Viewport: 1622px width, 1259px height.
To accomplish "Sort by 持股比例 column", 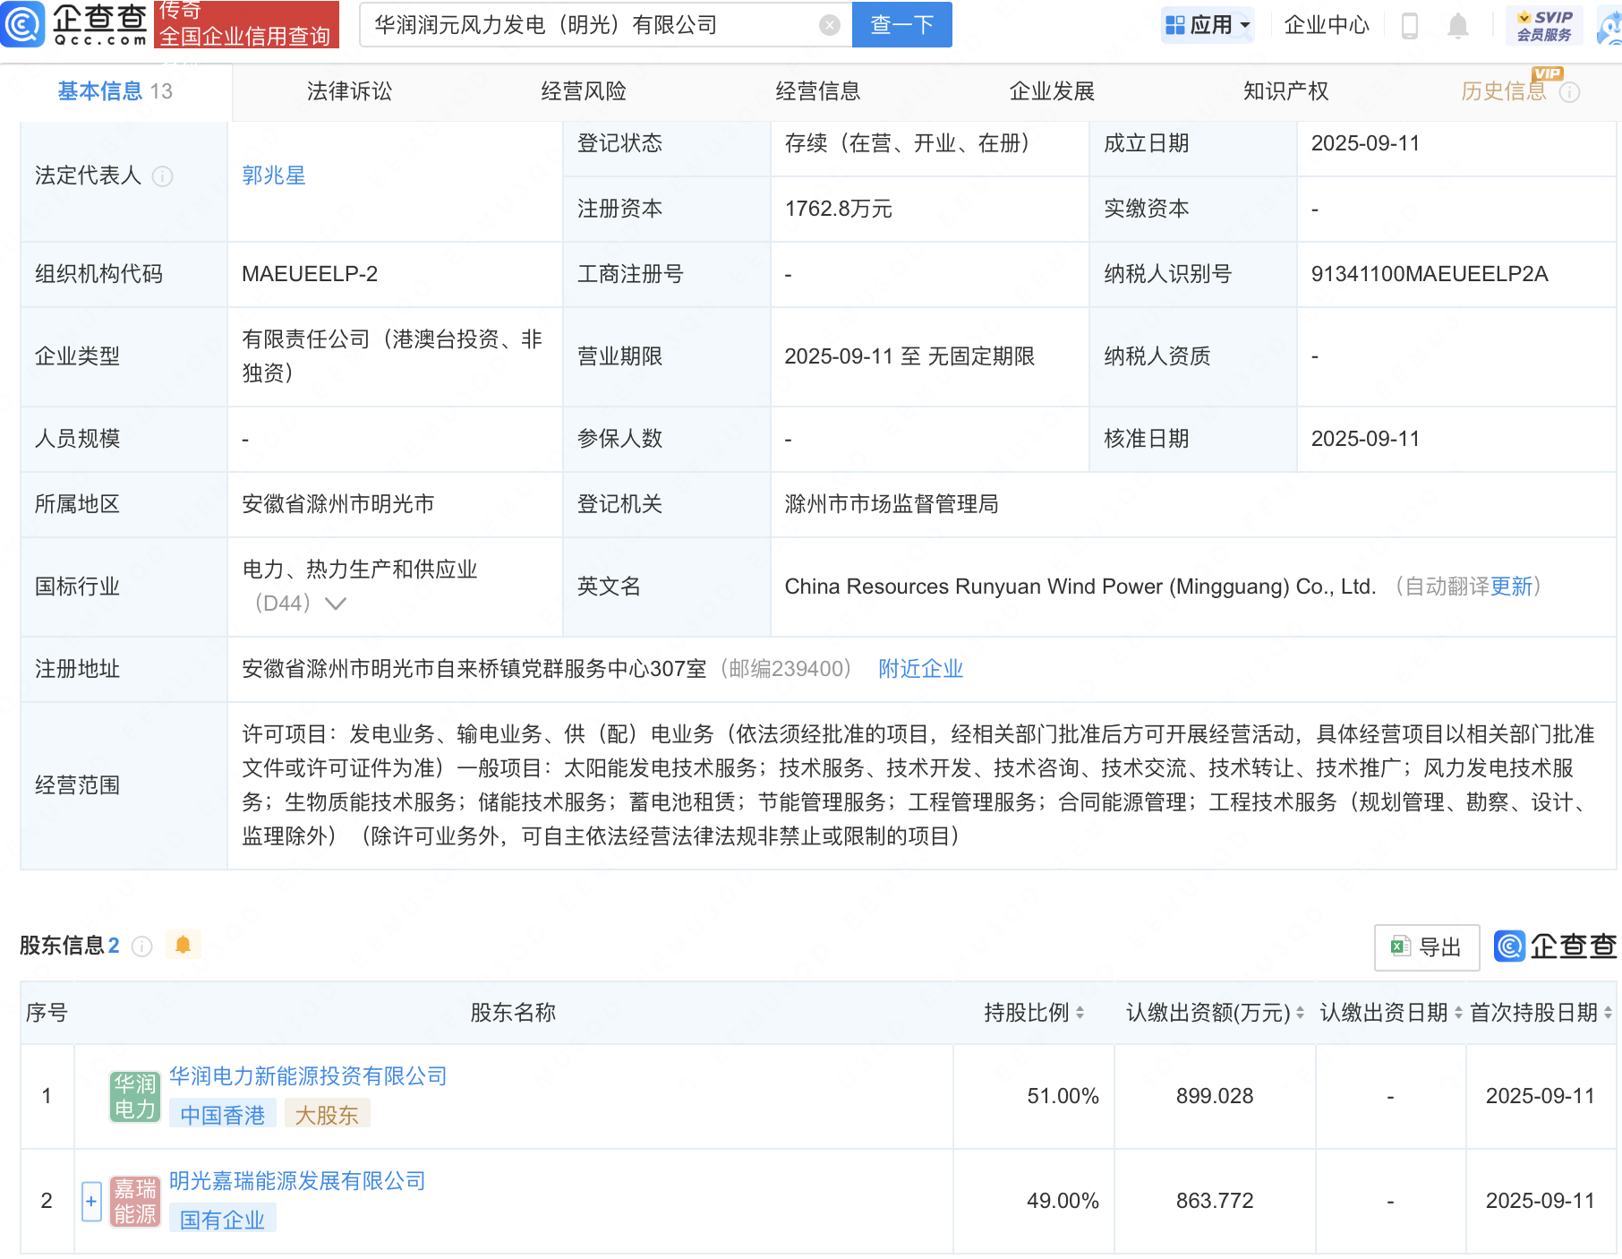I will point(1080,1013).
